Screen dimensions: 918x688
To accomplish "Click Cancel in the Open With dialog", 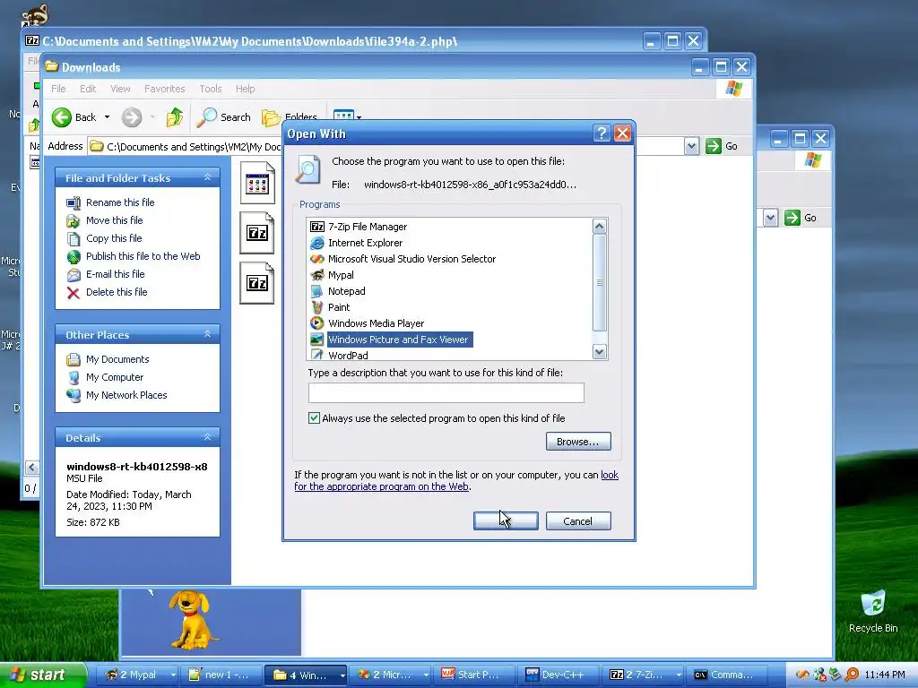I will point(578,521).
